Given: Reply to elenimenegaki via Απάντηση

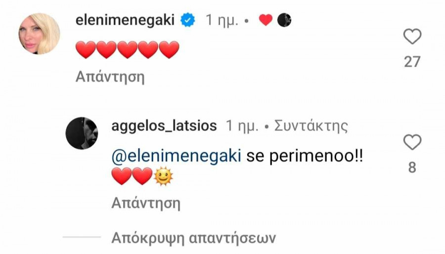Looking at the screenshot, I should point(110,77).
